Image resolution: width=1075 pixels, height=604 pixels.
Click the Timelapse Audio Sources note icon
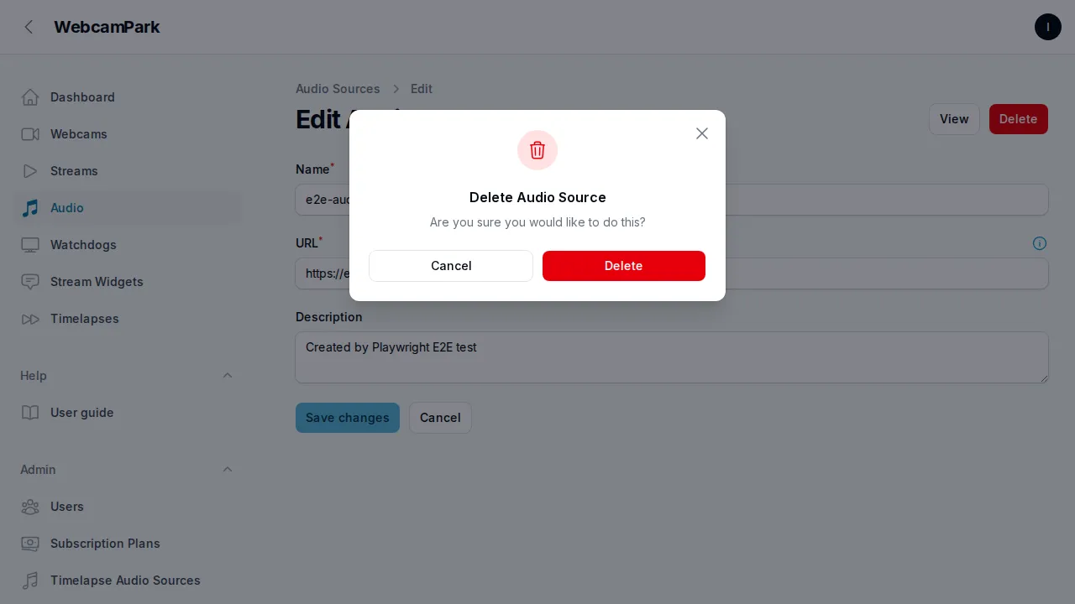(x=30, y=581)
